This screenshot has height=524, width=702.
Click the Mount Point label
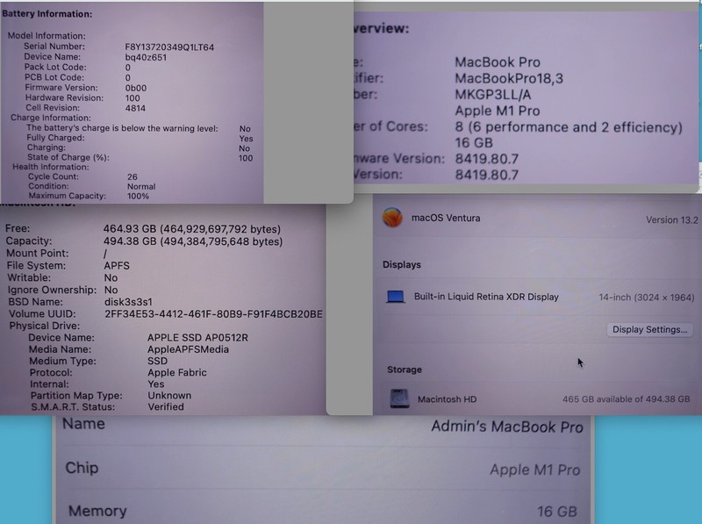(x=37, y=254)
